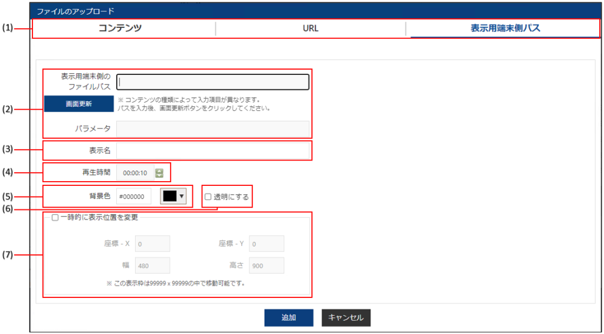
Task: Click the ファイルのアップロード dialog title
Action: click(75, 11)
